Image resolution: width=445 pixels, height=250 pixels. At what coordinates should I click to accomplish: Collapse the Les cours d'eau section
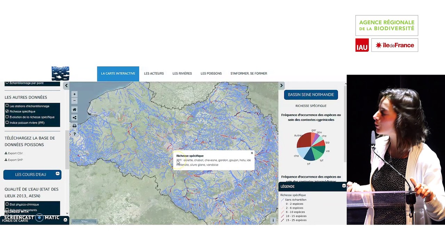tap(57, 174)
